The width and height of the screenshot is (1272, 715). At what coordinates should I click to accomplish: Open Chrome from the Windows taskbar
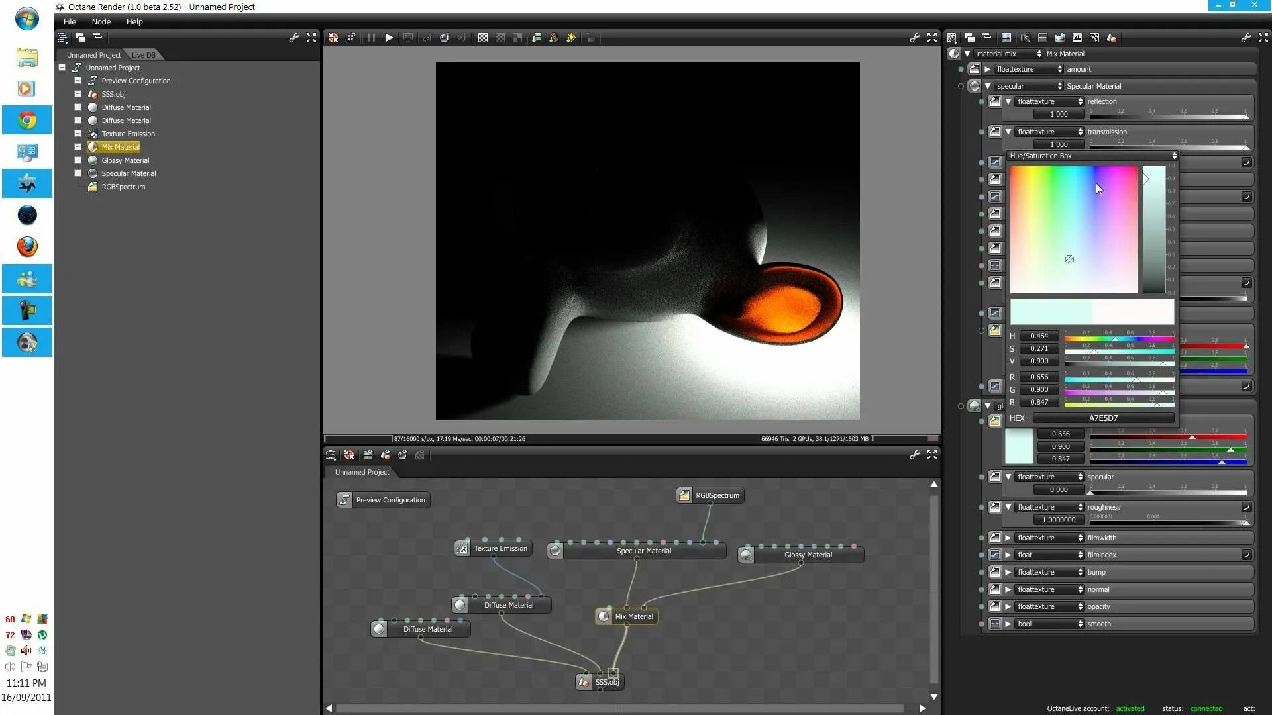[x=27, y=120]
